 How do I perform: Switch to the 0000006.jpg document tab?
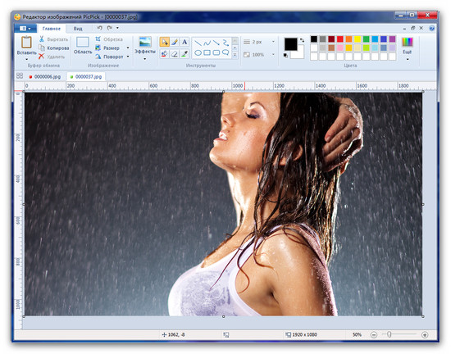pos(44,77)
